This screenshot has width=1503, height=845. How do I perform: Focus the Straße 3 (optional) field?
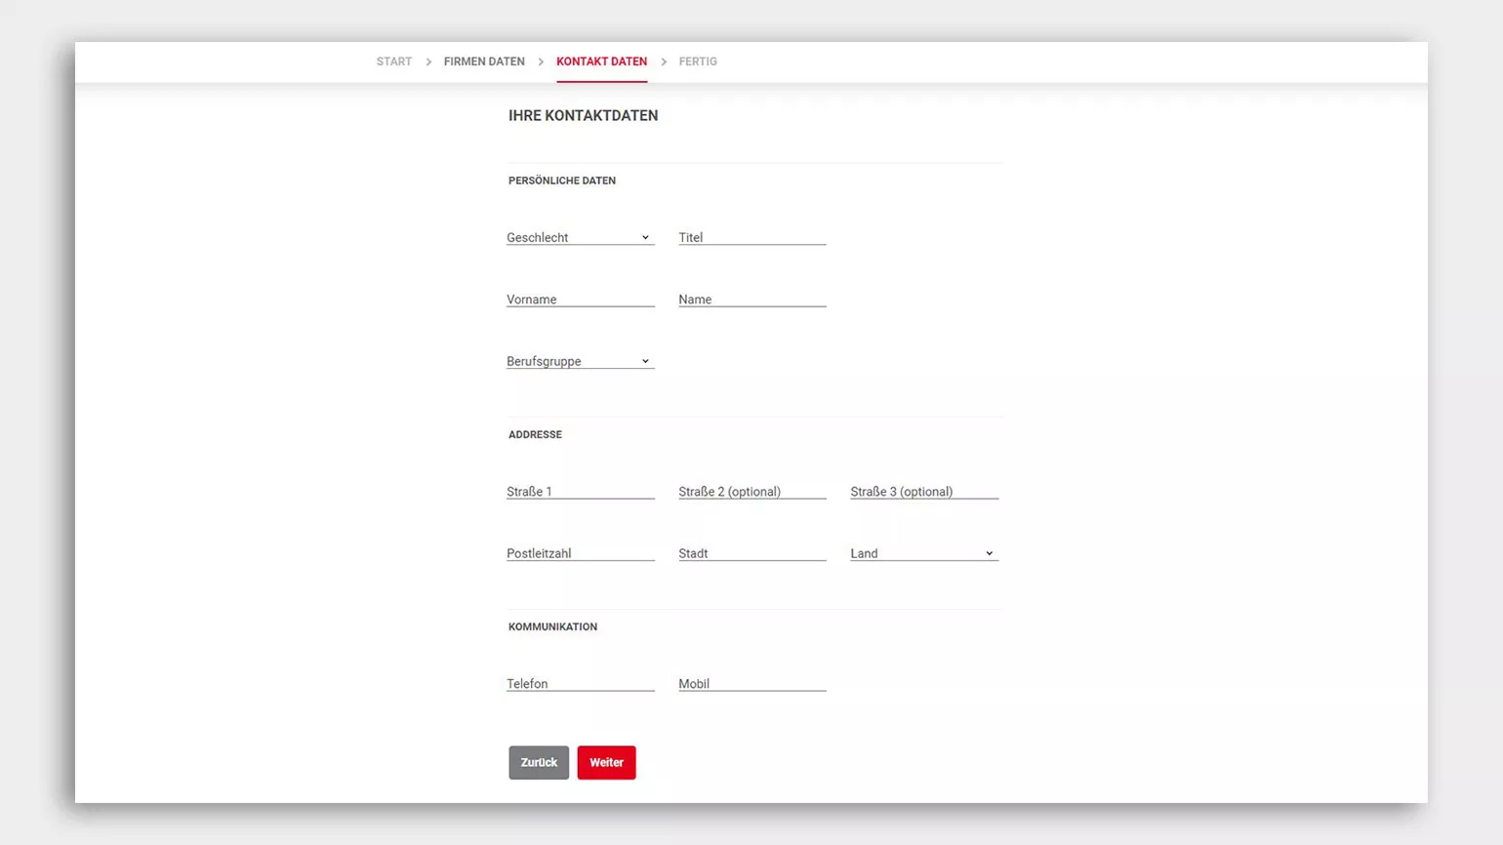924,492
